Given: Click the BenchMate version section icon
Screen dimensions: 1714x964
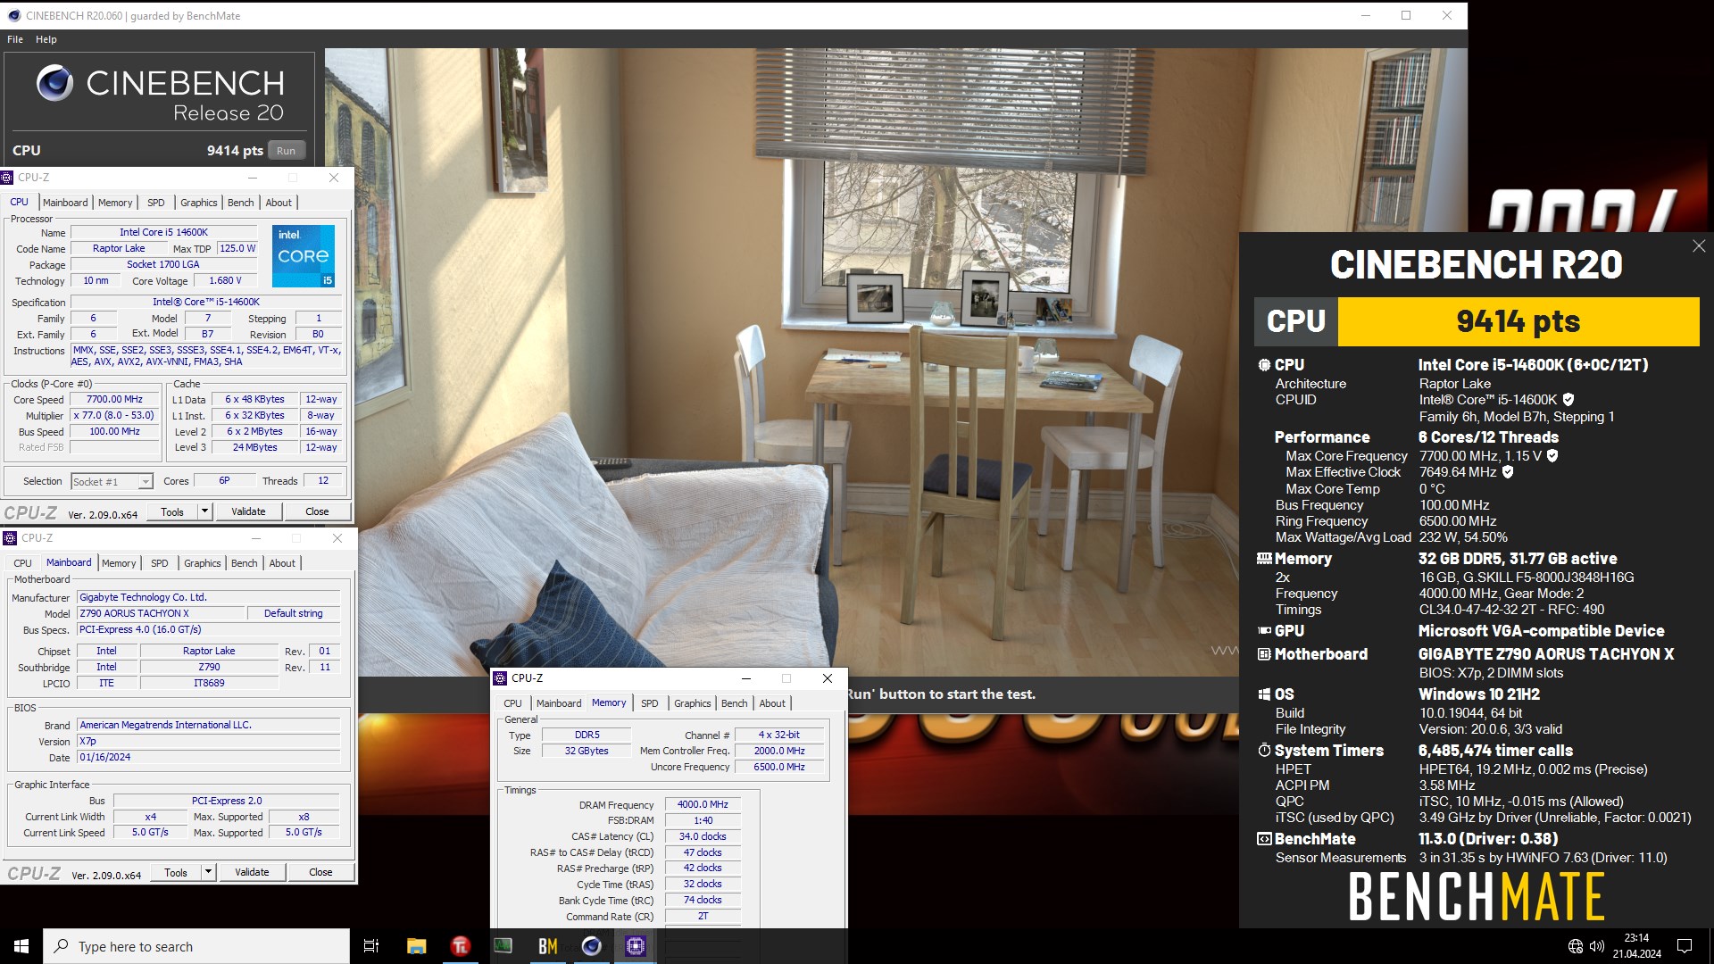Looking at the screenshot, I should coord(1264,839).
